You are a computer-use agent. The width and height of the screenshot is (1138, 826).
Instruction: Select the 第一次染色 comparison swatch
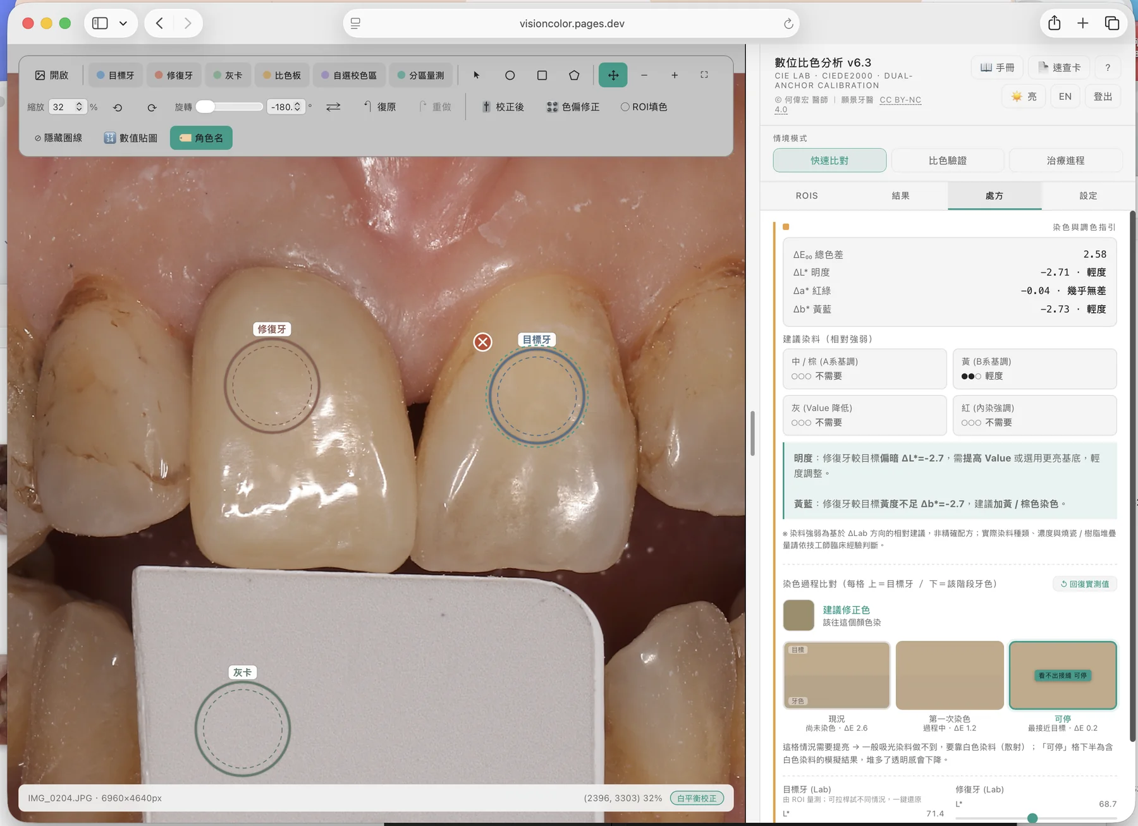pyautogui.click(x=950, y=675)
